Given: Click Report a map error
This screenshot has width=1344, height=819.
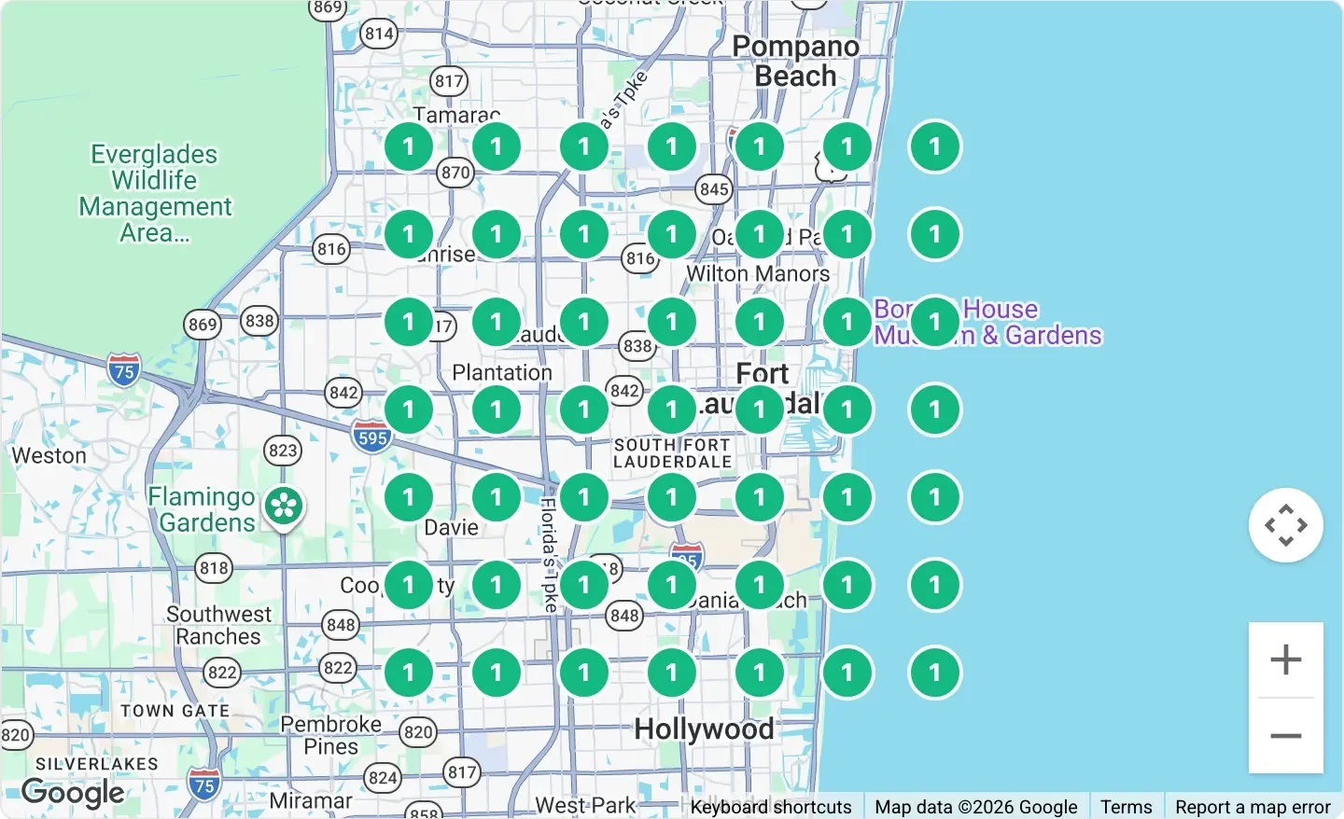Looking at the screenshot, I should click(x=1253, y=807).
